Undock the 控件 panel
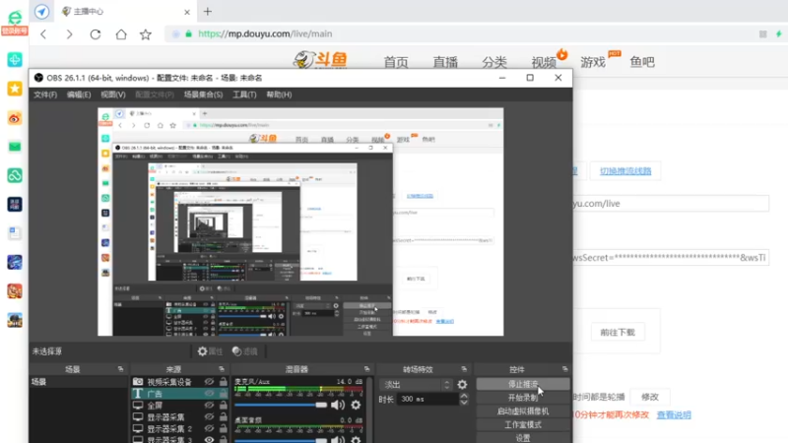The width and height of the screenshot is (788, 443). point(564,369)
